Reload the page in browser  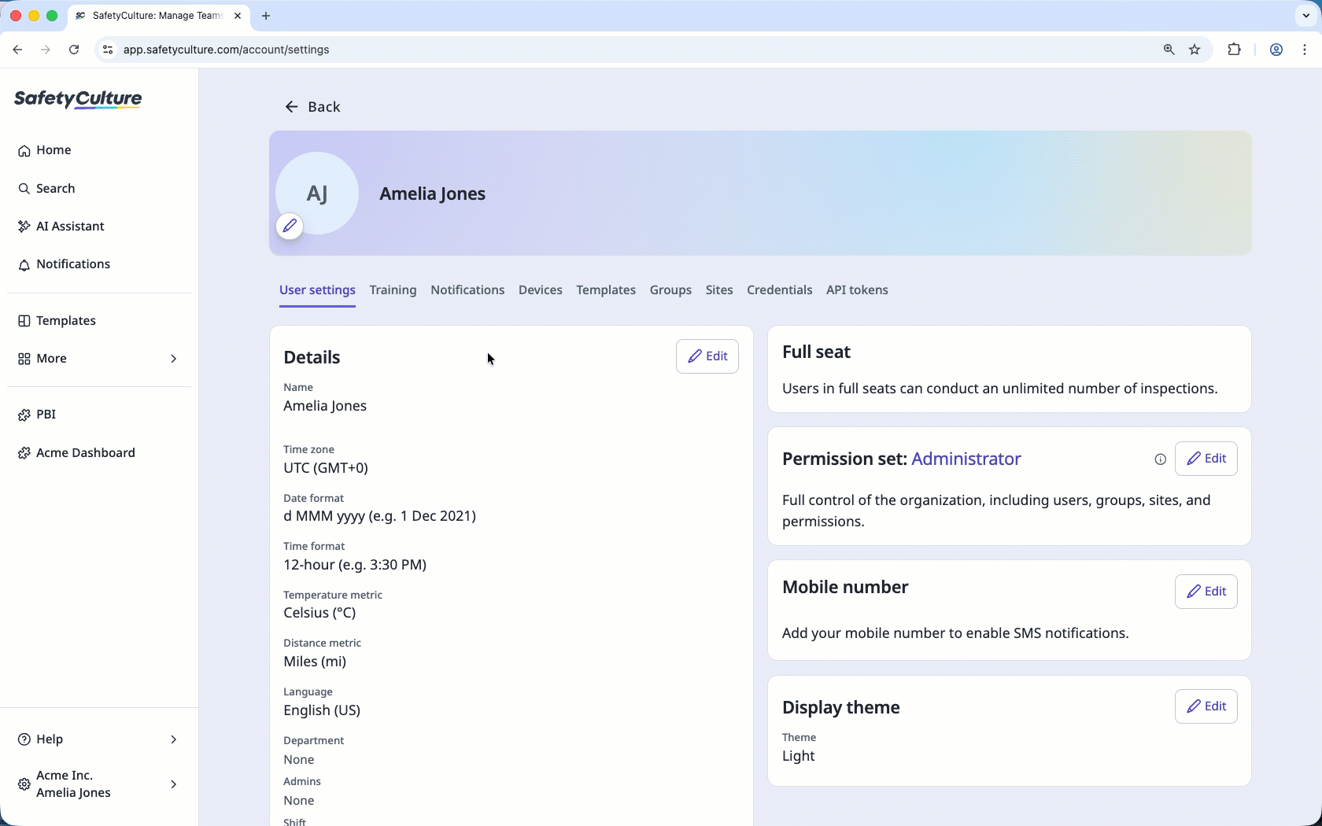tap(74, 50)
